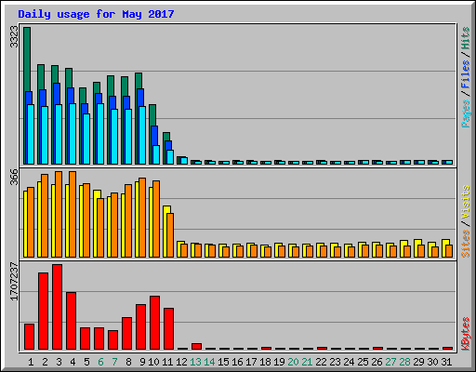Select day label 5 on the x-axis
This screenshot has height=372, width=476.
coord(86,362)
